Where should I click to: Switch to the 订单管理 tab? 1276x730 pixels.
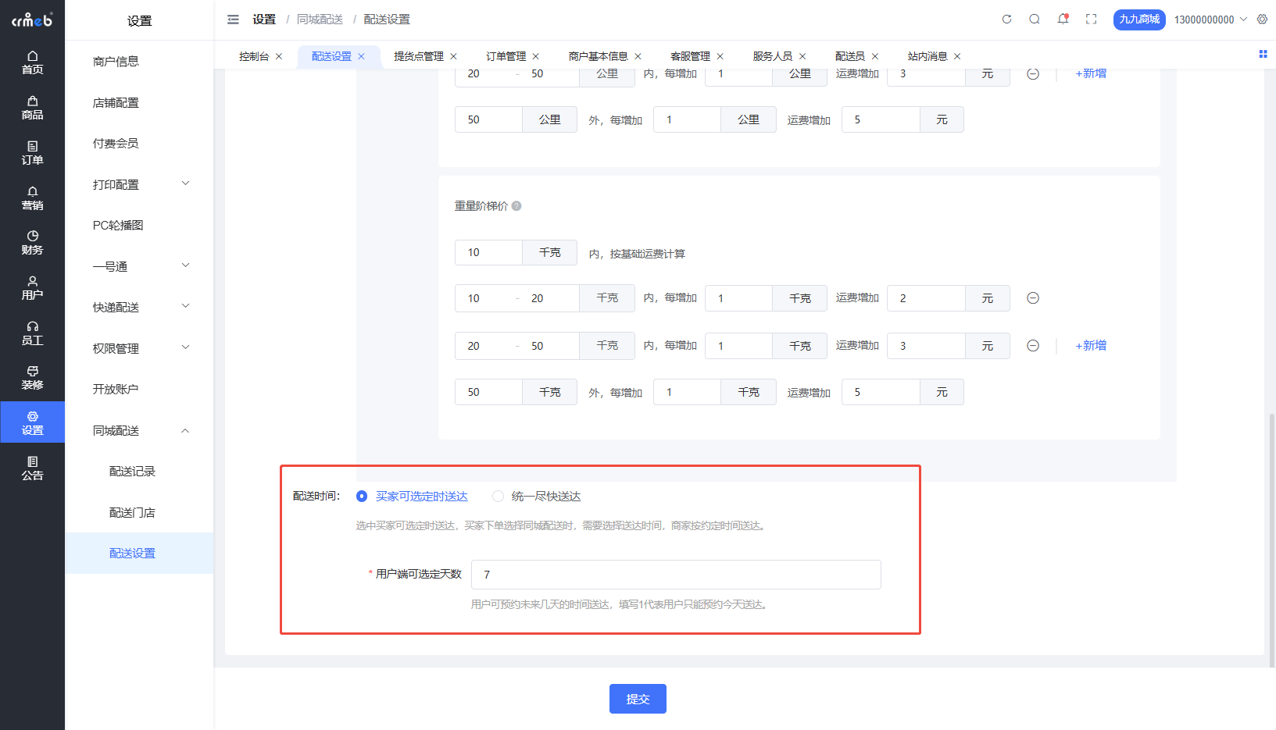click(506, 56)
